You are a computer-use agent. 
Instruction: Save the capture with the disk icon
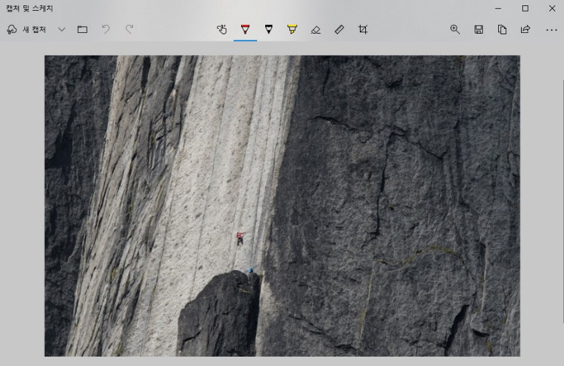tap(479, 30)
